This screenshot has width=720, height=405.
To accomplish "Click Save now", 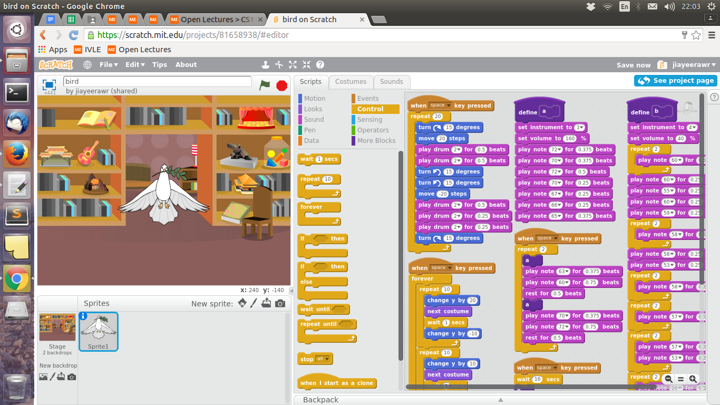I will [634, 65].
